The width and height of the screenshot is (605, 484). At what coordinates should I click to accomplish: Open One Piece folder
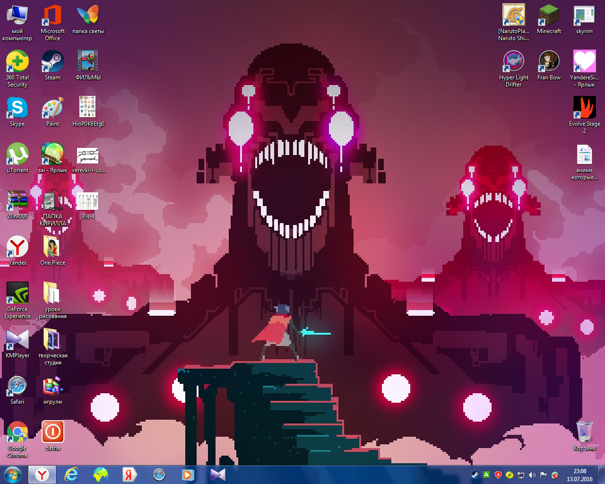pos(52,251)
